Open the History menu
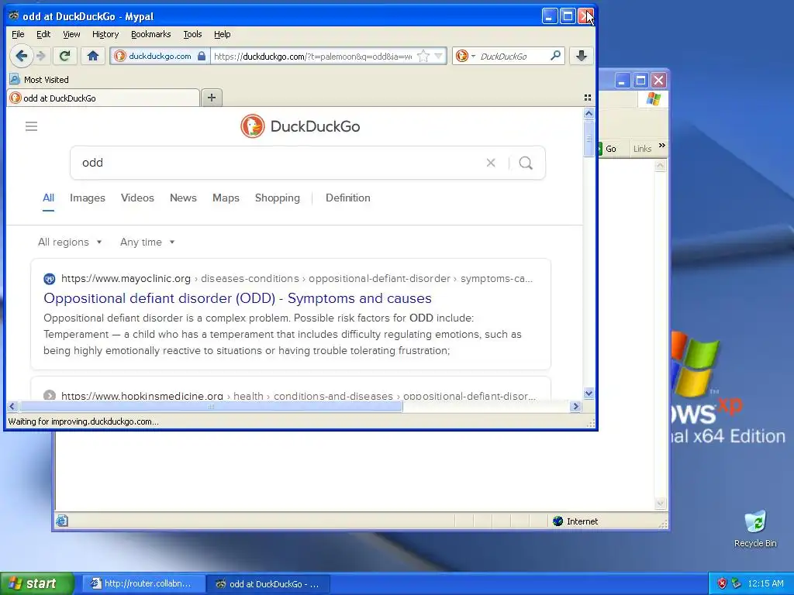Screen dimensions: 794x595 point(105,34)
